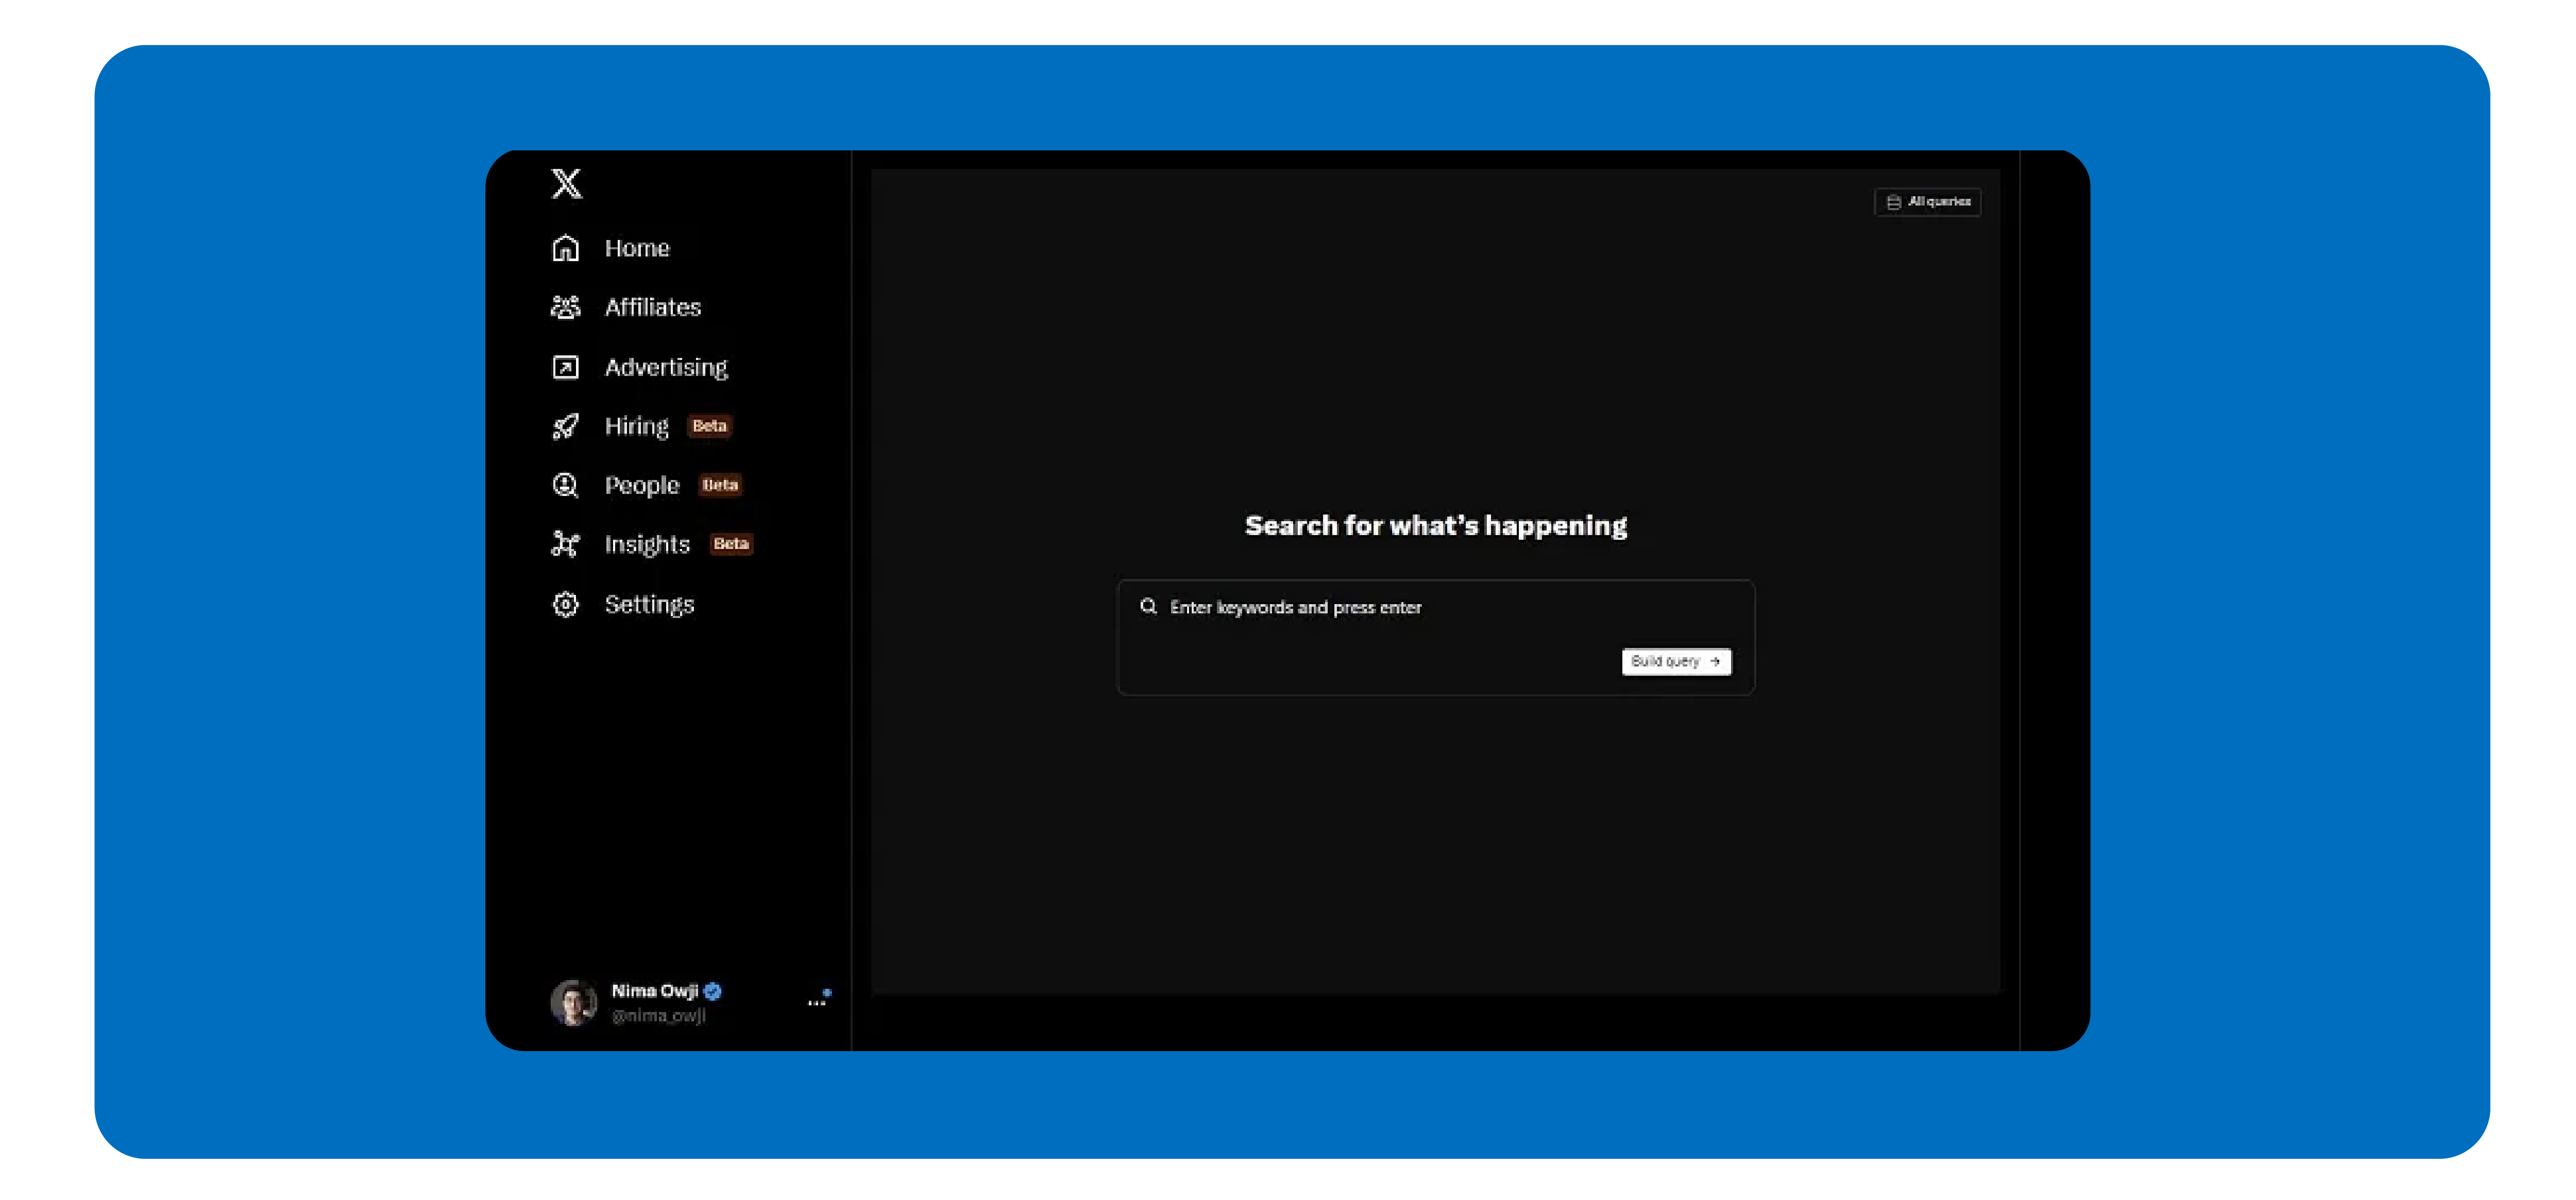Click the Beta badge next to Insights
Viewport: 2576px width, 1200px height.
(731, 544)
